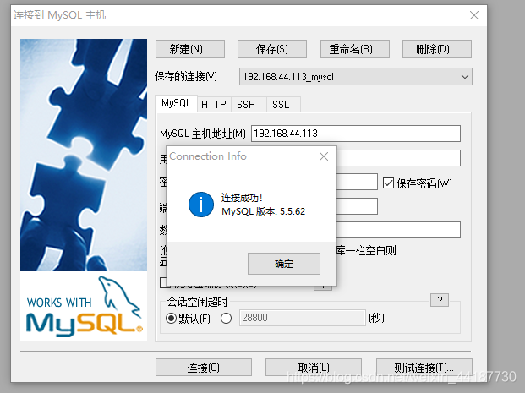The width and height of the screenshot is (525, 393).
Task: Click the MySQL host address field
Action: pos(356,134)
